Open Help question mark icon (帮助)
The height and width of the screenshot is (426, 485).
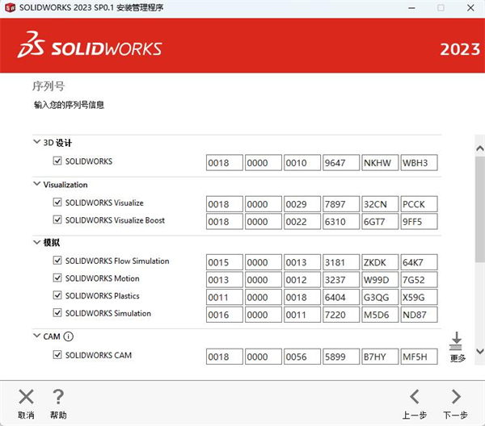pos(58,397)
